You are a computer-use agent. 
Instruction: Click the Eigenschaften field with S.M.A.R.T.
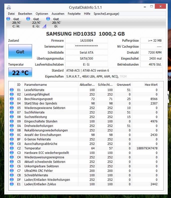114,77
